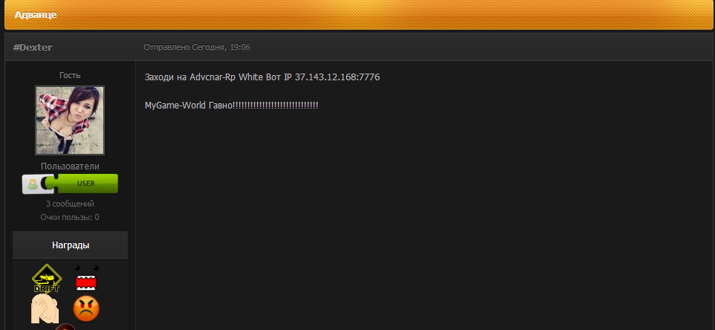The width and height of the screenshot is (715, 330).
Task: Click the green USER rank badge
Action: pos(70,184)
